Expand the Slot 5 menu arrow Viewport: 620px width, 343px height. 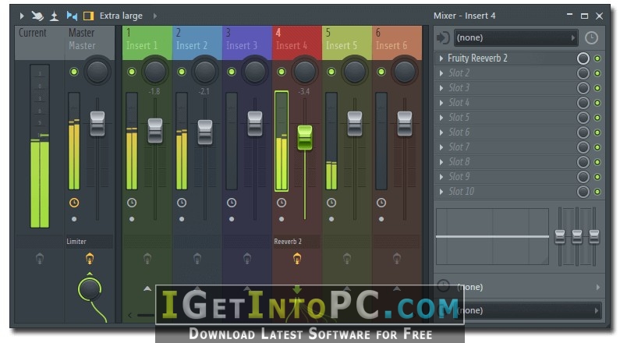click(x=441, y=118)
